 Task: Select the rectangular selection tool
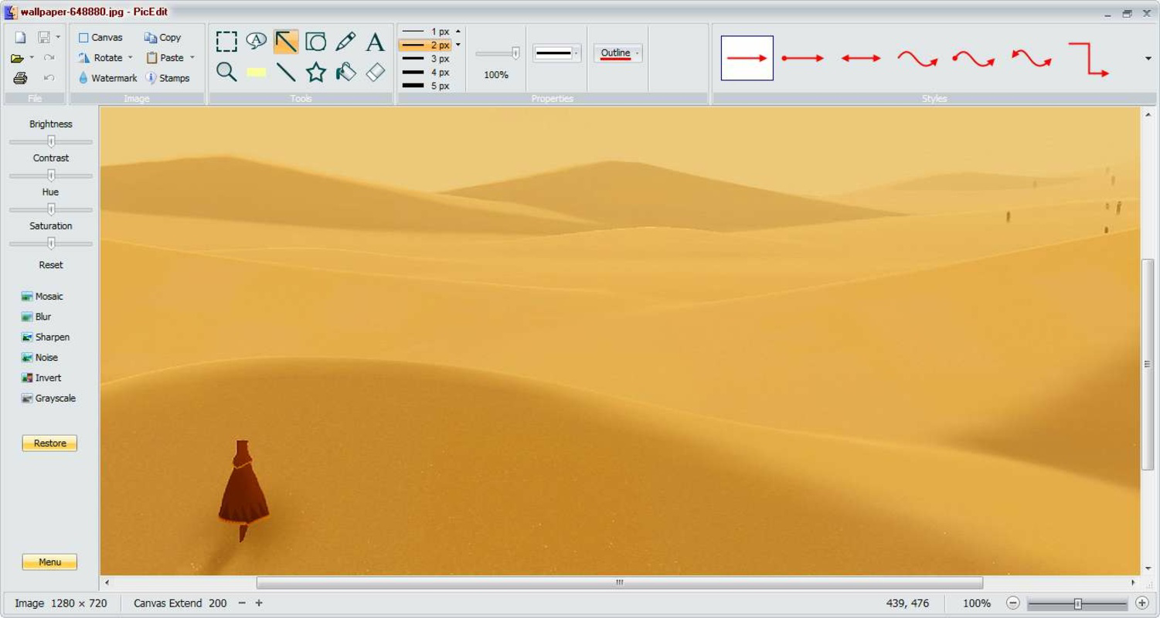(x=226, y=42)
